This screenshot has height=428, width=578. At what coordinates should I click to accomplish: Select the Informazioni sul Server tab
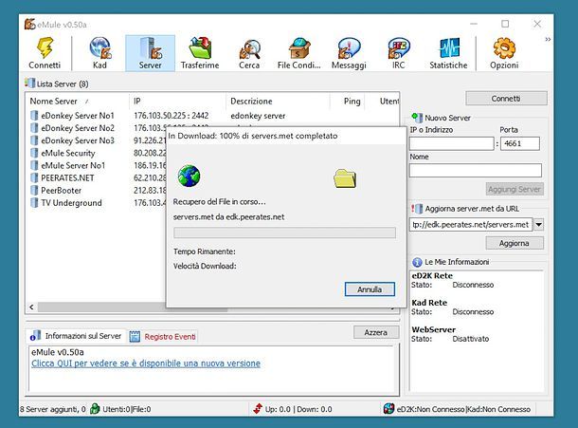[76, 336]
